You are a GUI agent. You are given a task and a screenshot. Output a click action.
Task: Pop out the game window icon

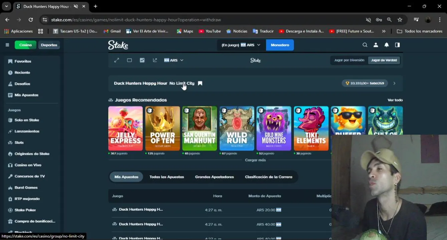pyautogui.click(x=155, y=60)
